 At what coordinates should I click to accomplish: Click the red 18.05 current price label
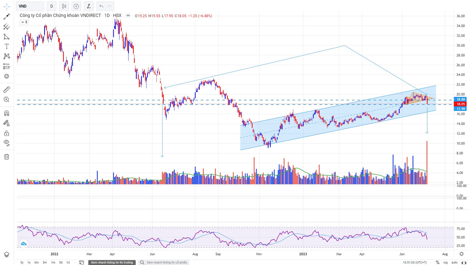(x=461, y=104)
